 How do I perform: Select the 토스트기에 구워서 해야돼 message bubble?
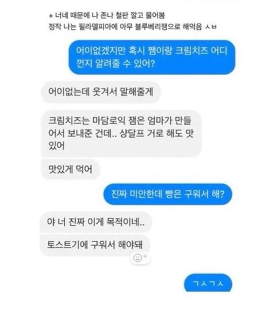pos(95,245)
